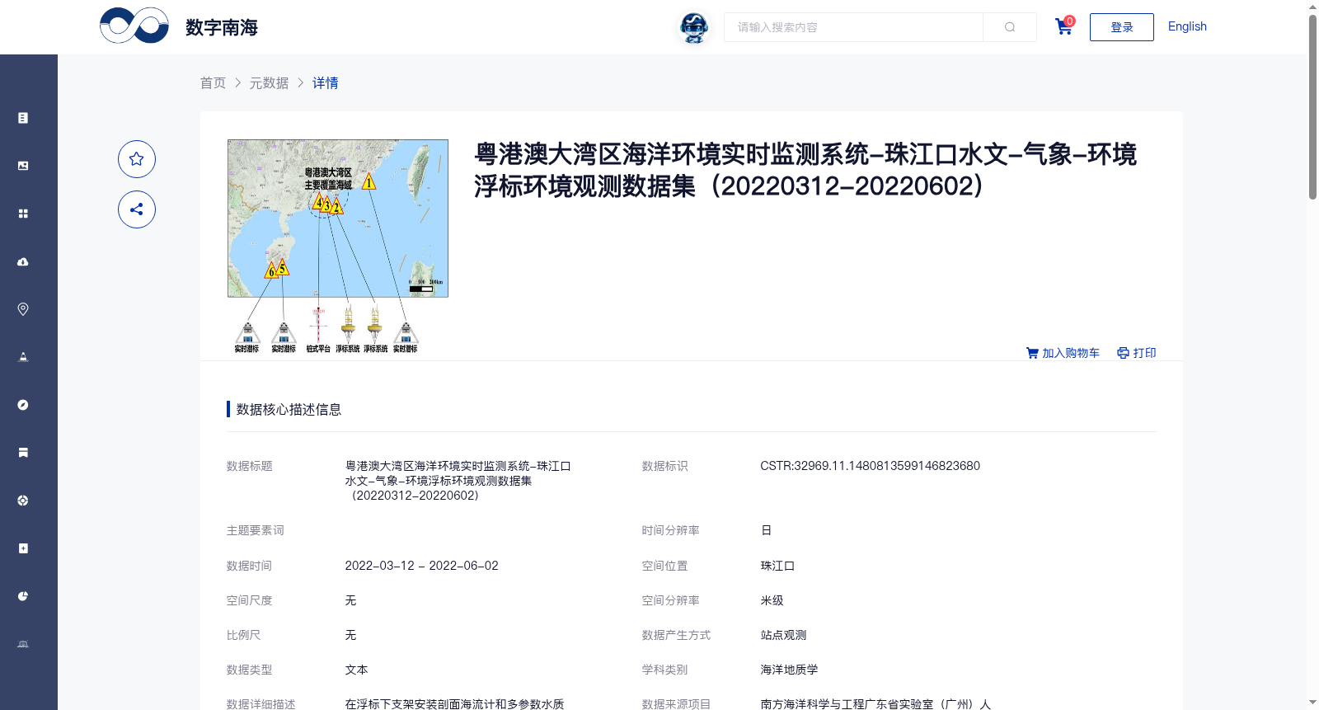
Task: Switch language to English
Action: (x=1187, y=26)
